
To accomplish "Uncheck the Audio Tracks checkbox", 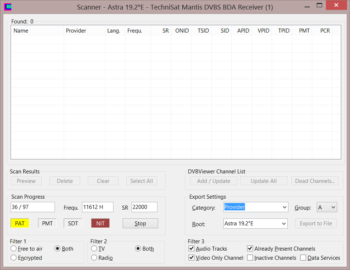I will pyautogui.click(x=191, y=249).
